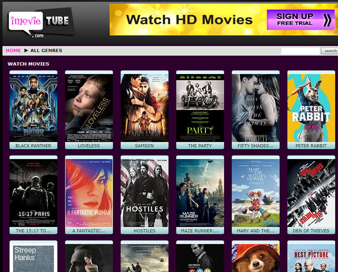Open the Samson movie poster
The height and width of the screenshot is (272, 338).
[x=144, y=108]
